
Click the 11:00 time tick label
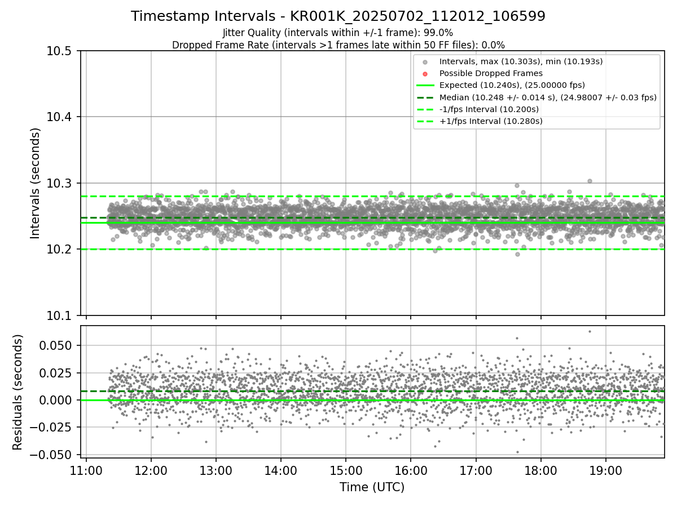coord(86,470)
